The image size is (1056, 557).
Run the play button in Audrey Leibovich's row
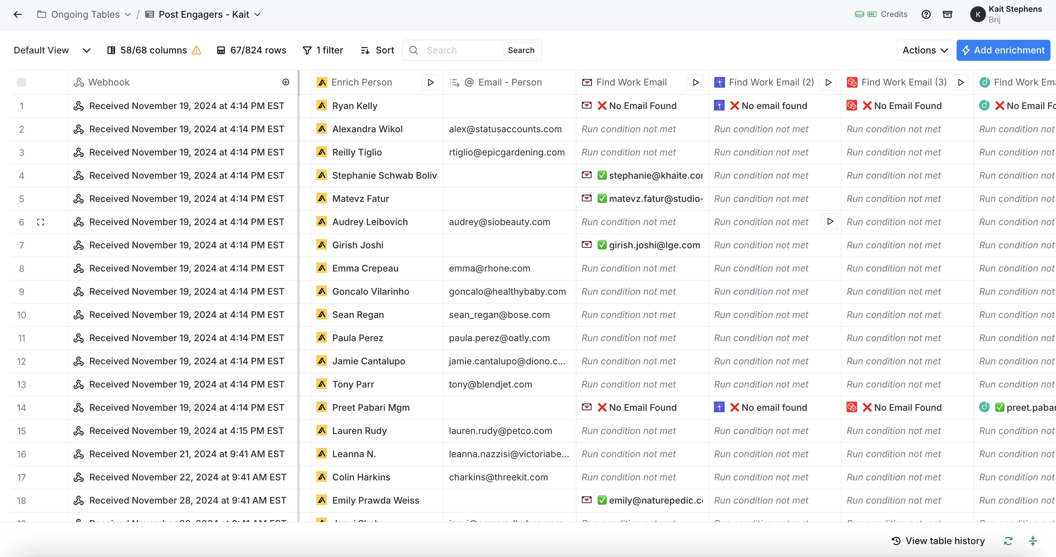(830, 222)
